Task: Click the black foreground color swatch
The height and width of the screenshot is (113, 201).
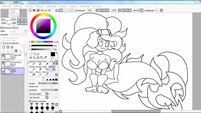Action: click(53, 54)
